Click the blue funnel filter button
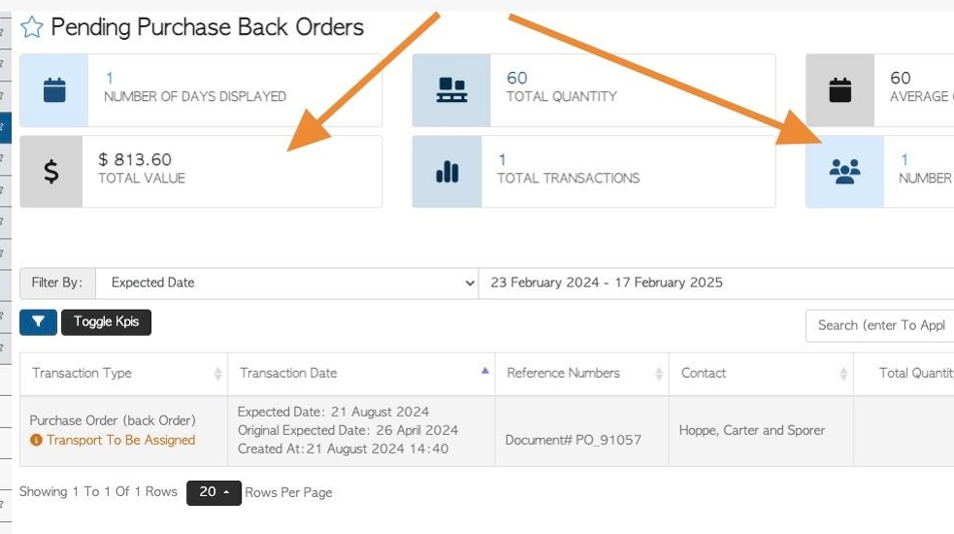The height and width of the screenshot is (534, 954). click(x=38, y=321)
